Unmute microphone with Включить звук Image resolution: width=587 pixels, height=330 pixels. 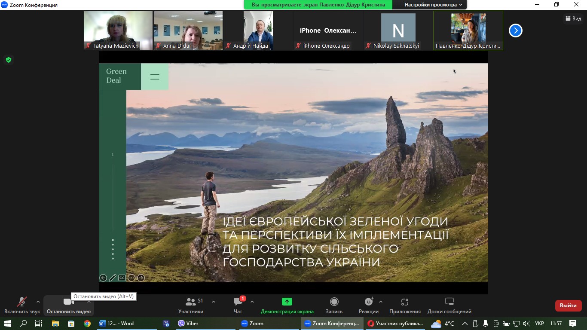[22, 306]
